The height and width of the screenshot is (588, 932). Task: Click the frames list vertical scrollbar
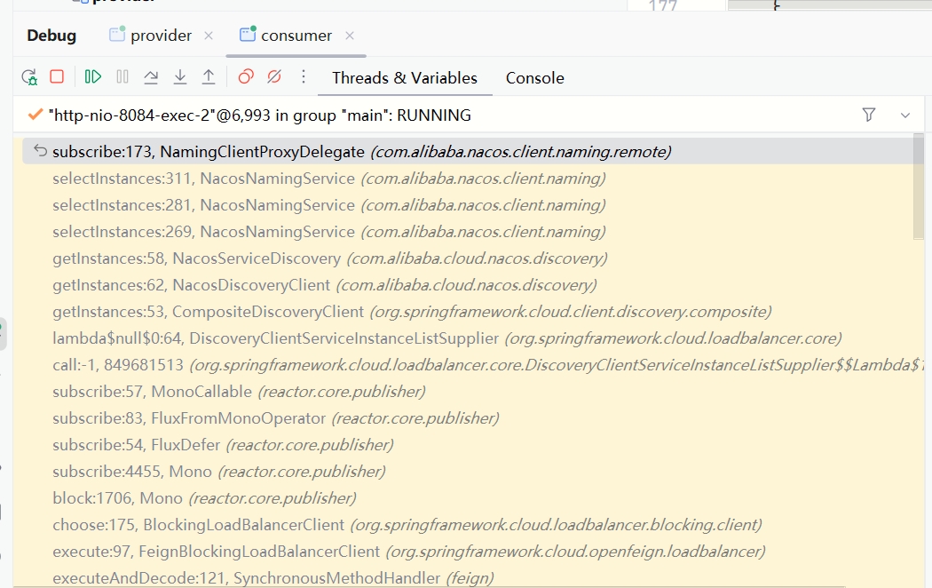(x=918, y=187)
